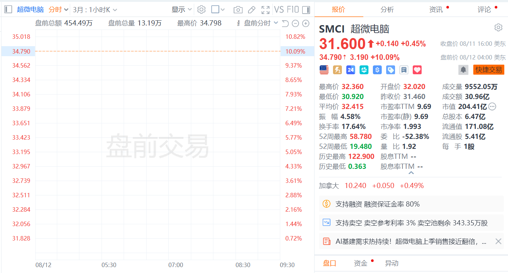Viewport: 508px width, 273px height.
Task: Collapse the quote details with up chevron
Action: pos(411,173)
